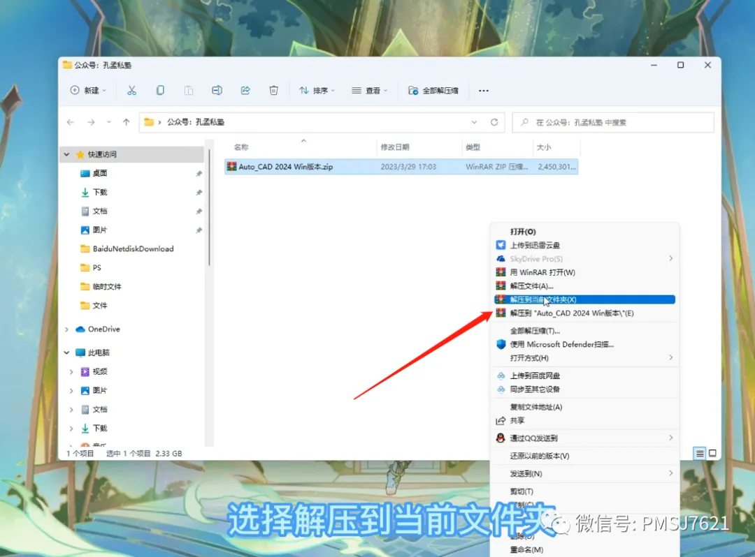Sort by 修改日期 column header

pyautogui.click(x=395, y=147)
